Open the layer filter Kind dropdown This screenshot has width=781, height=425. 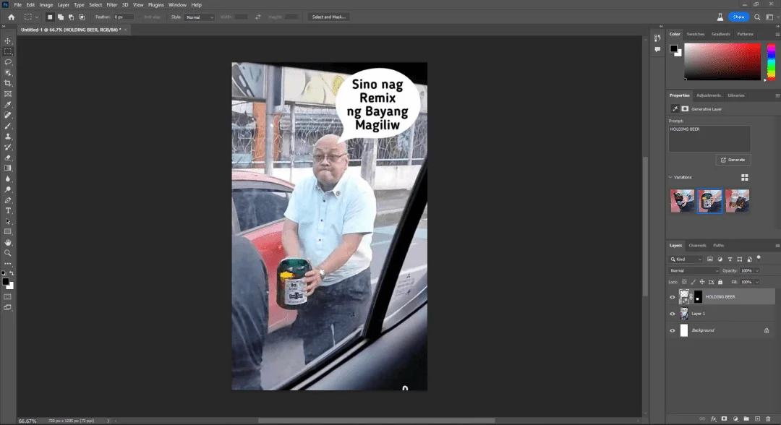coord(686,259)
